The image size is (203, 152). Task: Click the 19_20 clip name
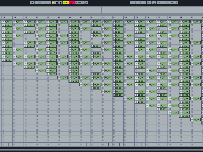86,85
